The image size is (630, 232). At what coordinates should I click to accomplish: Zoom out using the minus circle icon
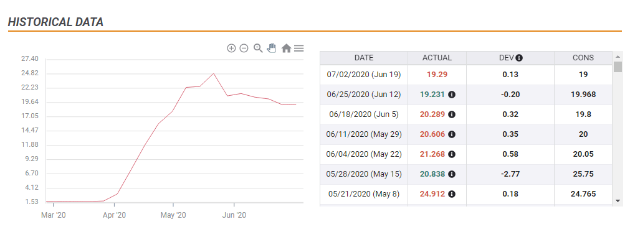244,49
